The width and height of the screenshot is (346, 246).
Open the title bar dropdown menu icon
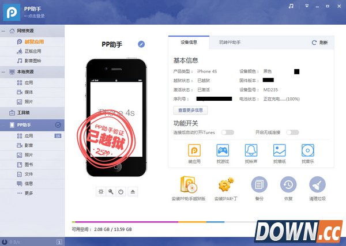307,6
